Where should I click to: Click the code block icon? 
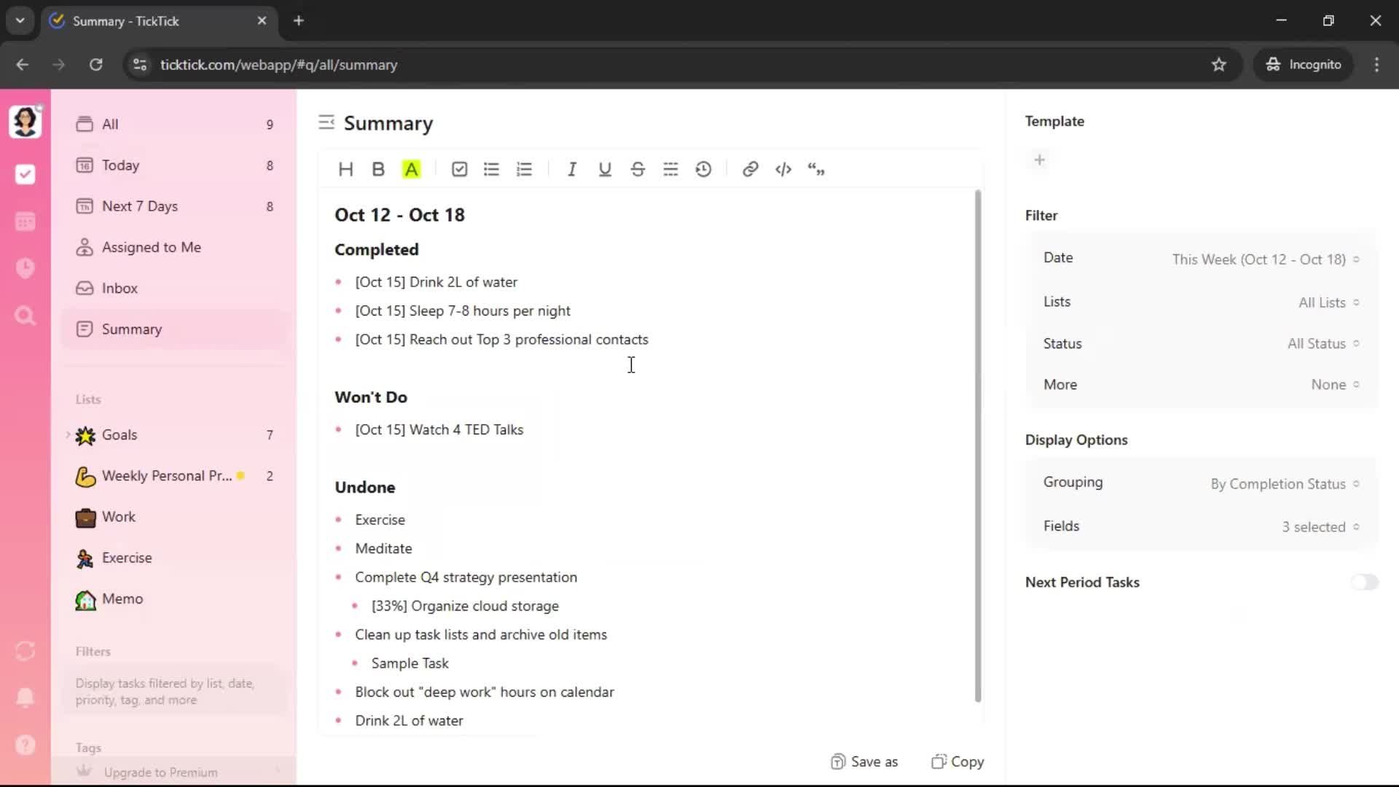coord(783,169)
